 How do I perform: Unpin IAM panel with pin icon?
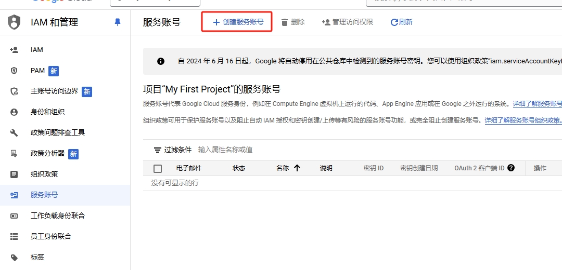pyautogui.click(x=118, y=22)
